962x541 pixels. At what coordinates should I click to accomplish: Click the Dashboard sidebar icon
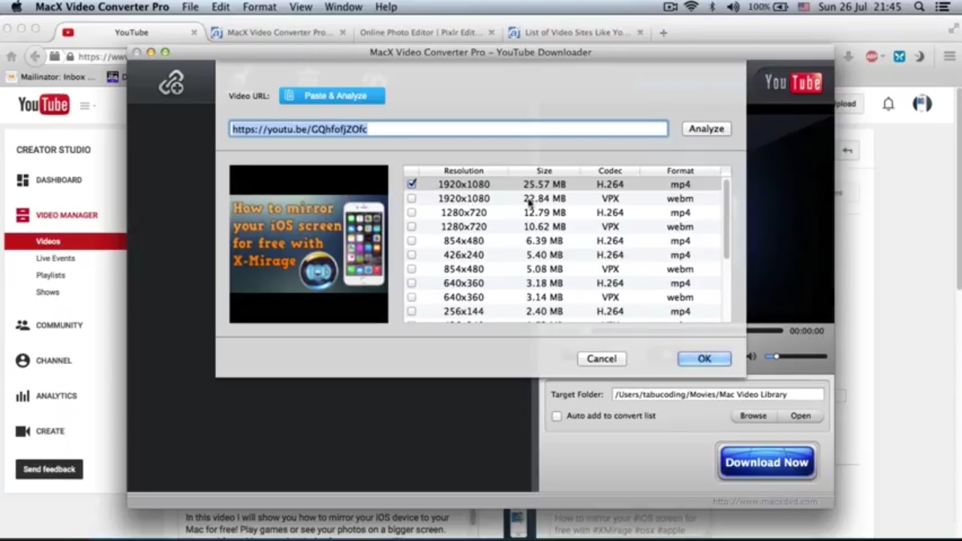tap(23, 180)
